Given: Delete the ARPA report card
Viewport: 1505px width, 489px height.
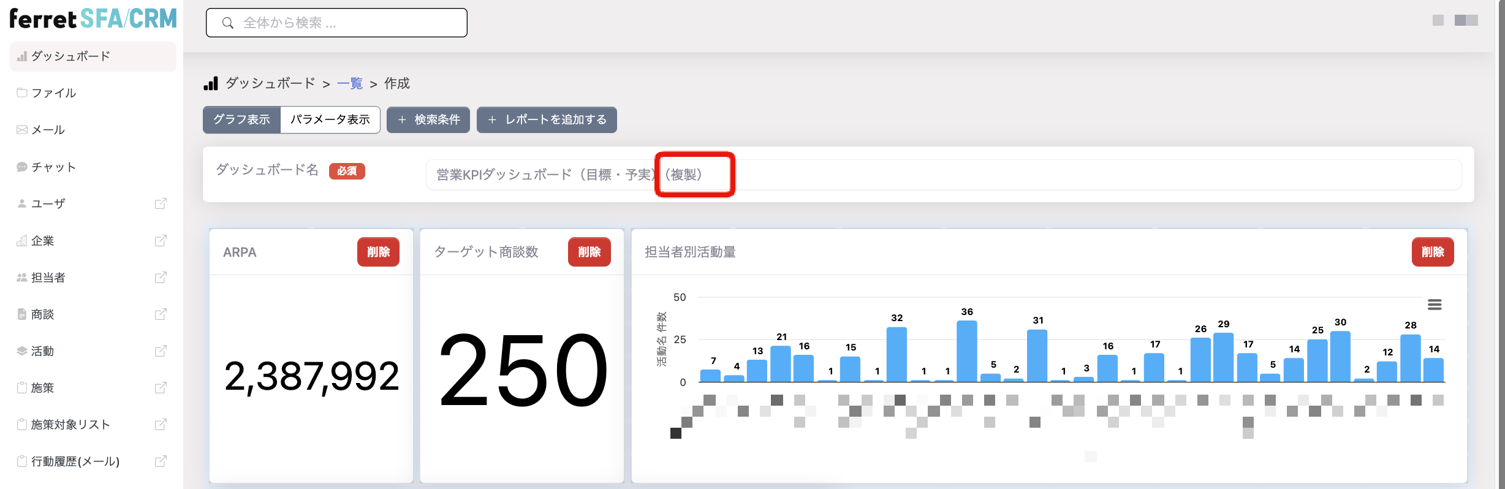Looking at the screenshot, I should [x=378, y=252].
